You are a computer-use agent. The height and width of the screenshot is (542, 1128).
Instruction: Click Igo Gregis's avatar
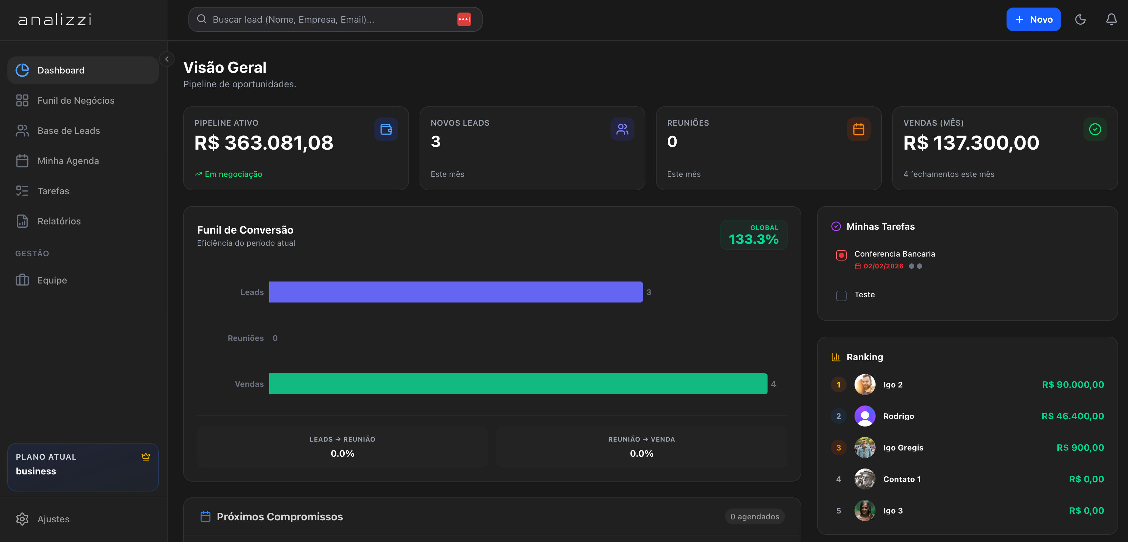click(x=865, y=448)
